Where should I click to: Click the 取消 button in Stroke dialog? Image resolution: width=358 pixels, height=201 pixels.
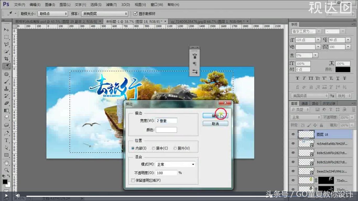point(215,123)
